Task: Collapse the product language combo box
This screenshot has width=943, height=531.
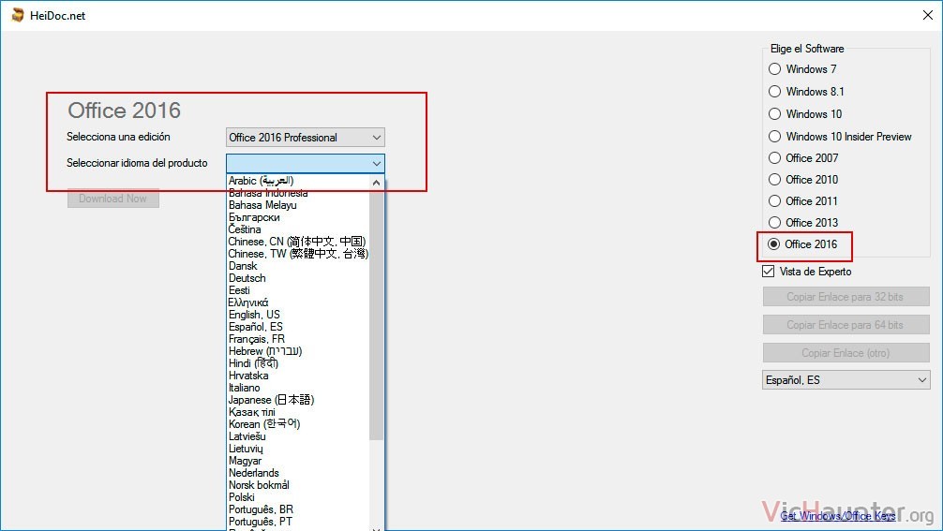Action: (x=306, y=163)
